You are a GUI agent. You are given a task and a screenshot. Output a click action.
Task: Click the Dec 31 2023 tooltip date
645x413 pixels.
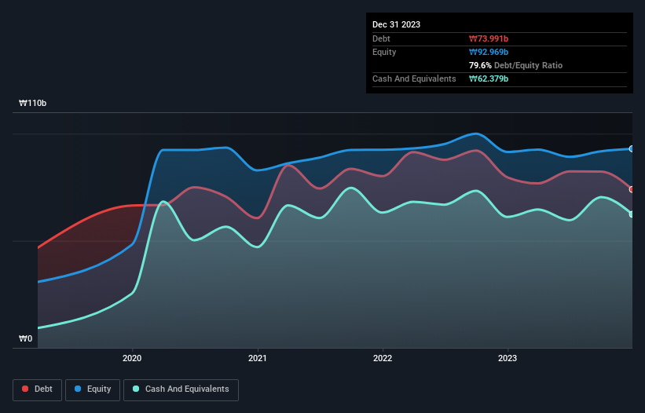(396, 24)
